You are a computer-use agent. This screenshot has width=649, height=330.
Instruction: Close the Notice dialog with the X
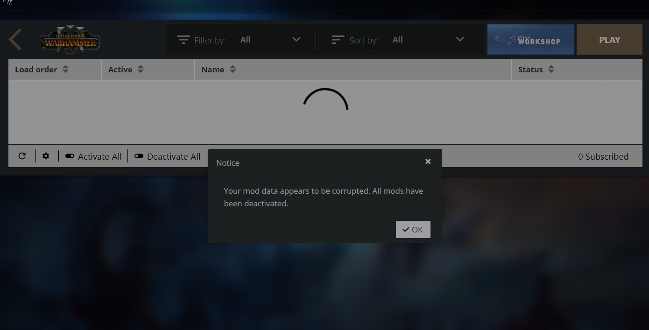[428, 161]
